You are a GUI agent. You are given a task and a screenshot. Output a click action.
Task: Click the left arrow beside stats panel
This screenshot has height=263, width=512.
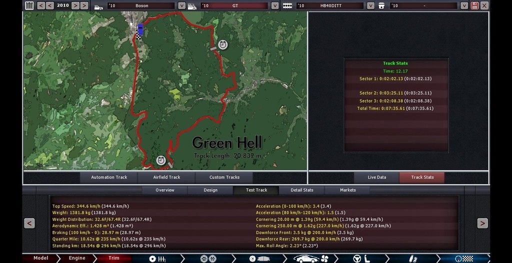pos(29,223)
